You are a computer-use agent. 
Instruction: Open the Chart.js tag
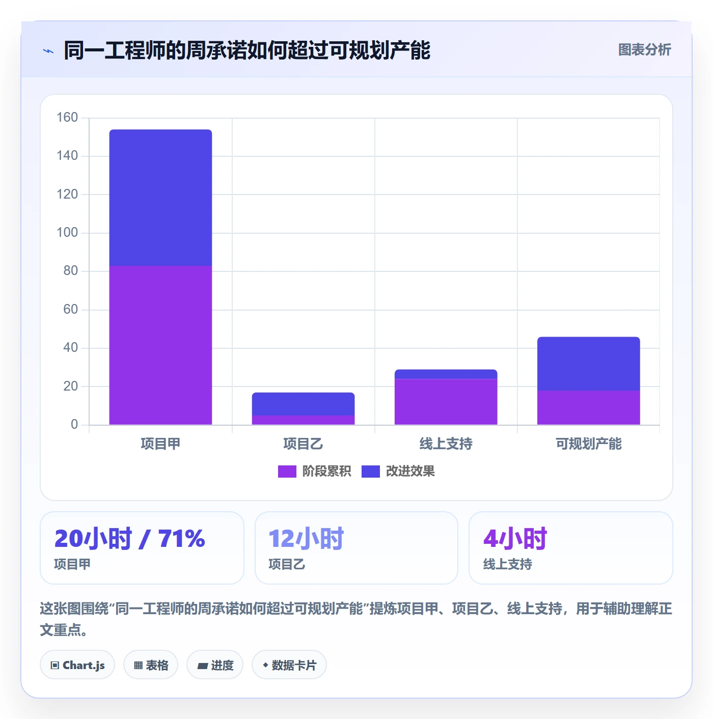tap(77, 665)
